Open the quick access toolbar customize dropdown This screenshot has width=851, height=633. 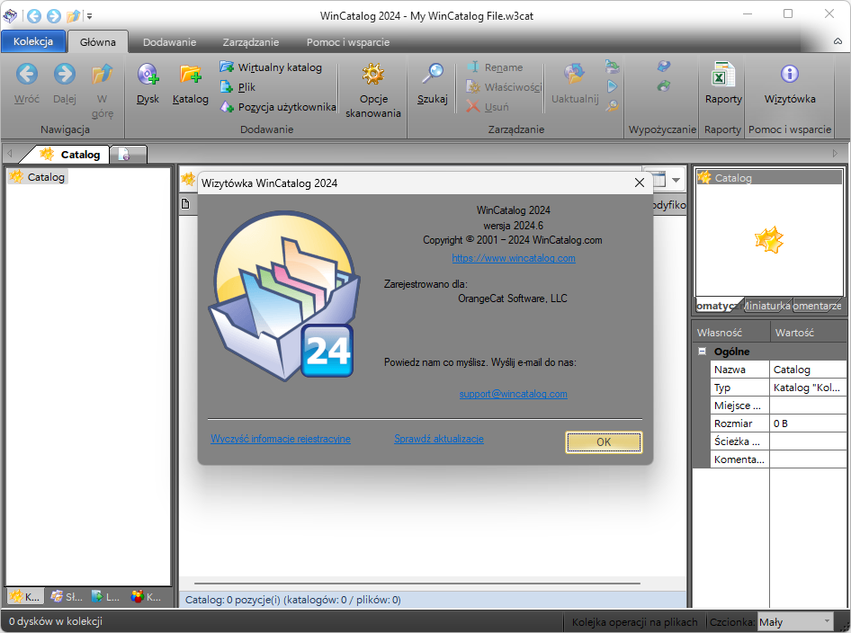pos(90,16)
